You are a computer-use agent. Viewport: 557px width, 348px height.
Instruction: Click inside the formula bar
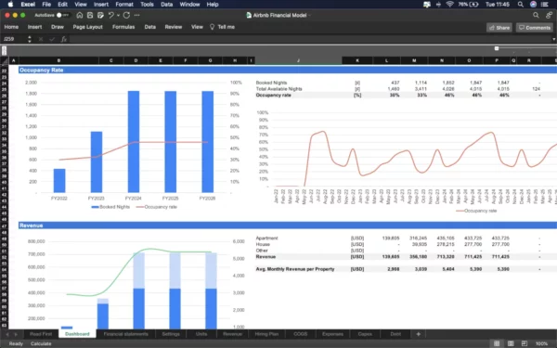(310, 39)
